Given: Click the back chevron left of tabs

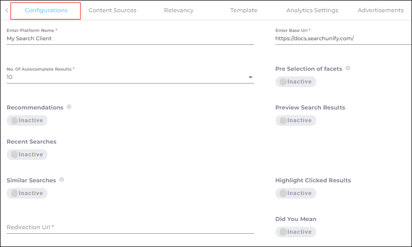Looking at the screenshot, I should tap(6, 11).
